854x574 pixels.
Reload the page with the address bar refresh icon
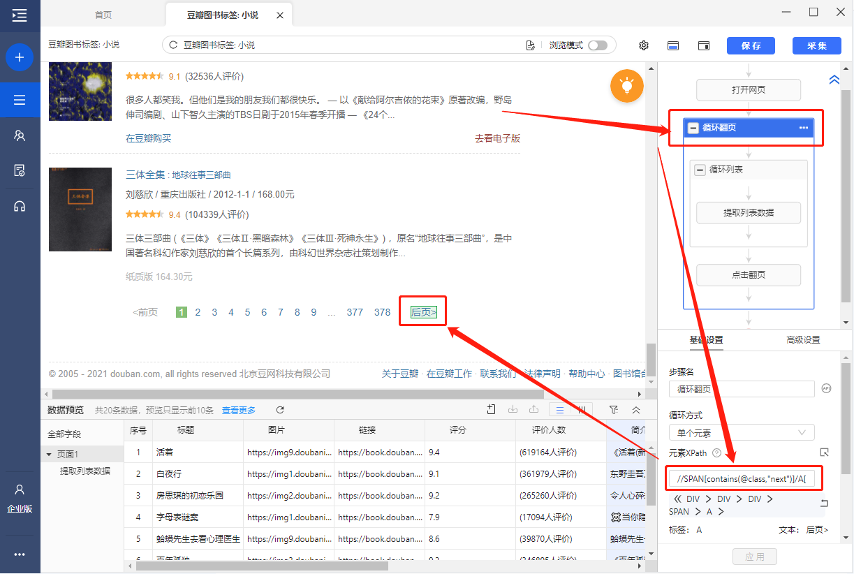pos(173,45)
